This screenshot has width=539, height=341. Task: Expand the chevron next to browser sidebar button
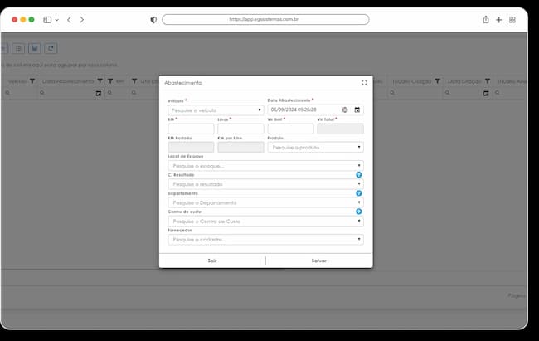pos(57,20)
